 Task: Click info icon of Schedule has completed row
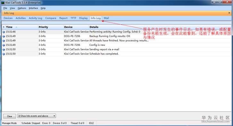click(4, 54)
